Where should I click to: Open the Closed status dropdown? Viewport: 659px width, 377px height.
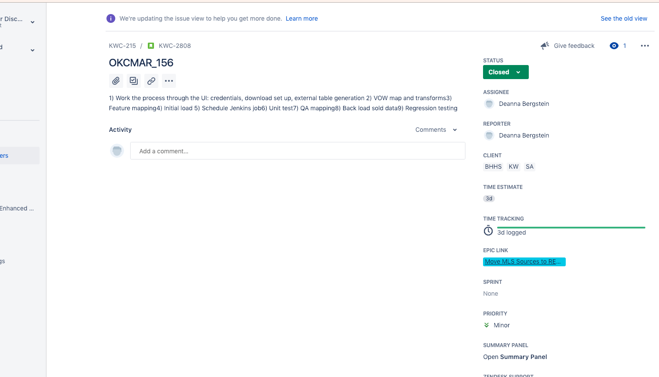click(506, 72)
